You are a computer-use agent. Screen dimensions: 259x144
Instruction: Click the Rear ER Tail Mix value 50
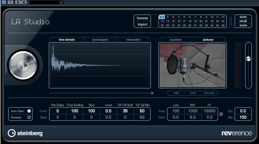[142, 117]
